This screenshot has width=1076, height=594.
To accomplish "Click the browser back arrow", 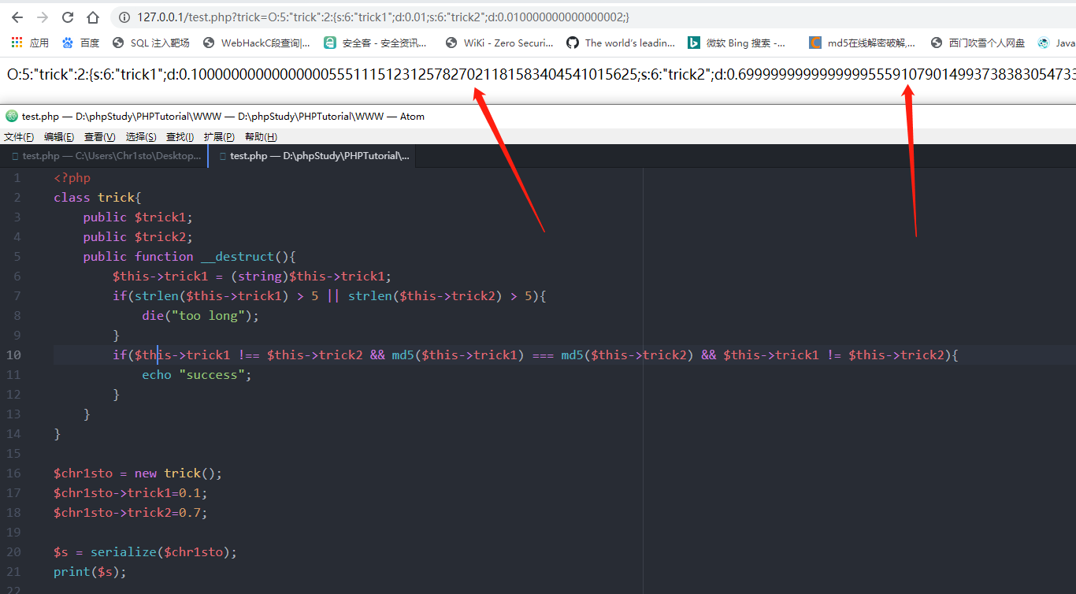I will (17, 17).
